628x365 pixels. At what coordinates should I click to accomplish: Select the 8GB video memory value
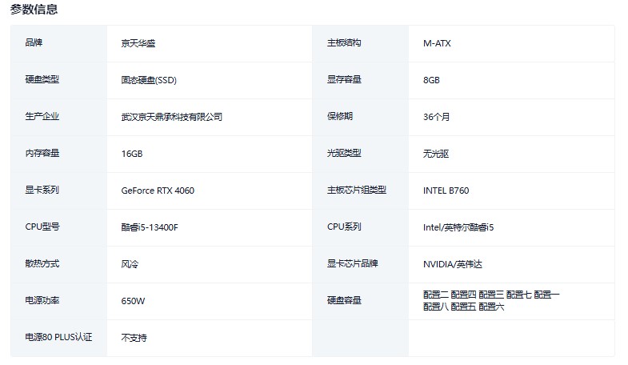tap(431, 80)
